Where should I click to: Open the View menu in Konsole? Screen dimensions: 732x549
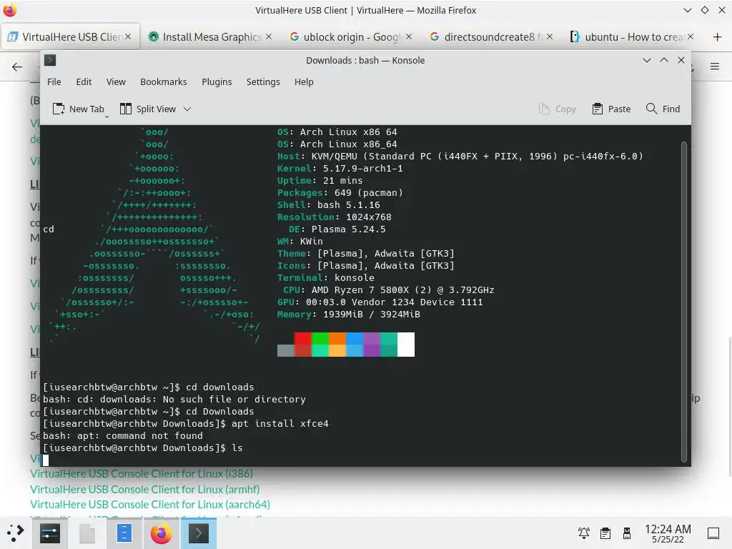[116, 81]
